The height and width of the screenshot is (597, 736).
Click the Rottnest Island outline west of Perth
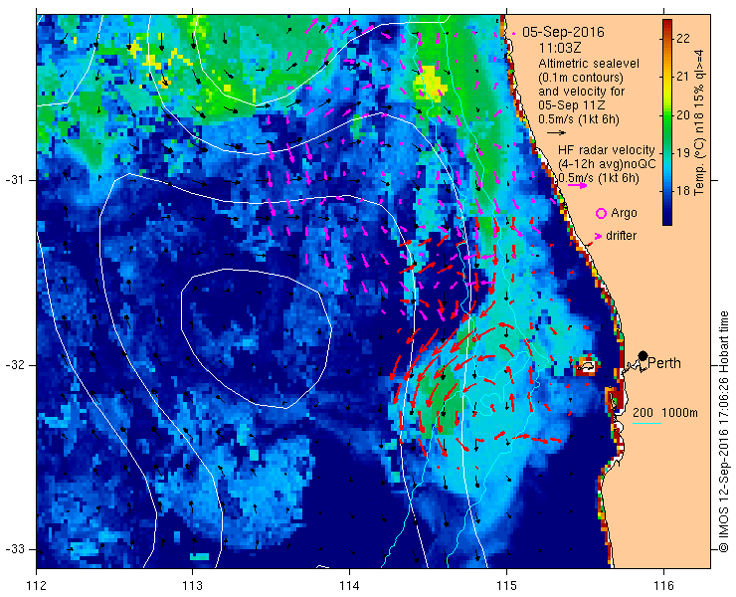tap(587, 365)
